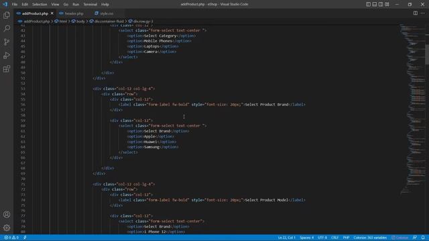429x241 pixels.
Task: Open the Selection menu
Action: tap(40, 5)
